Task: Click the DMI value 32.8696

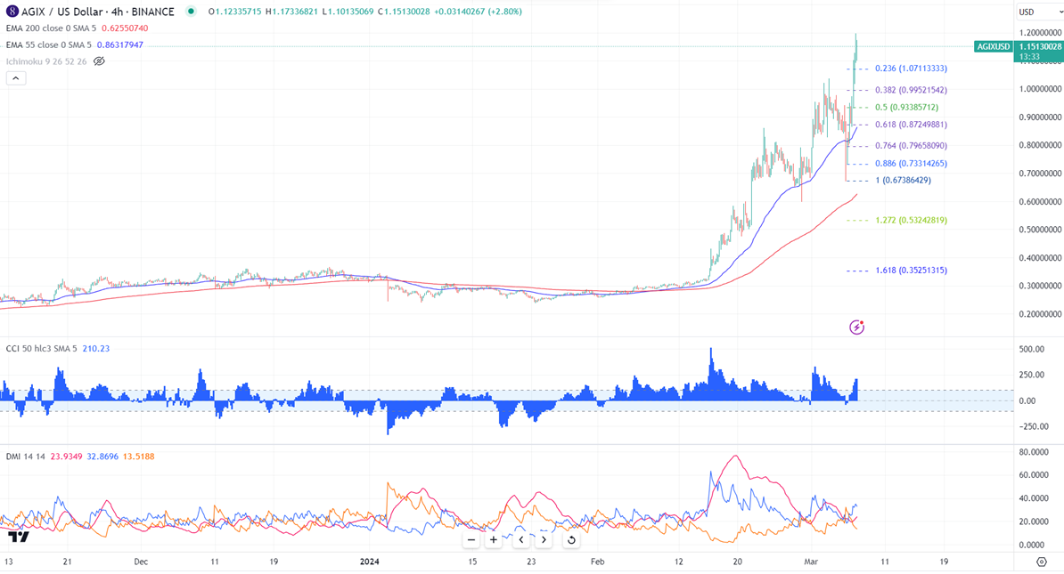Action: click(102, 457)
